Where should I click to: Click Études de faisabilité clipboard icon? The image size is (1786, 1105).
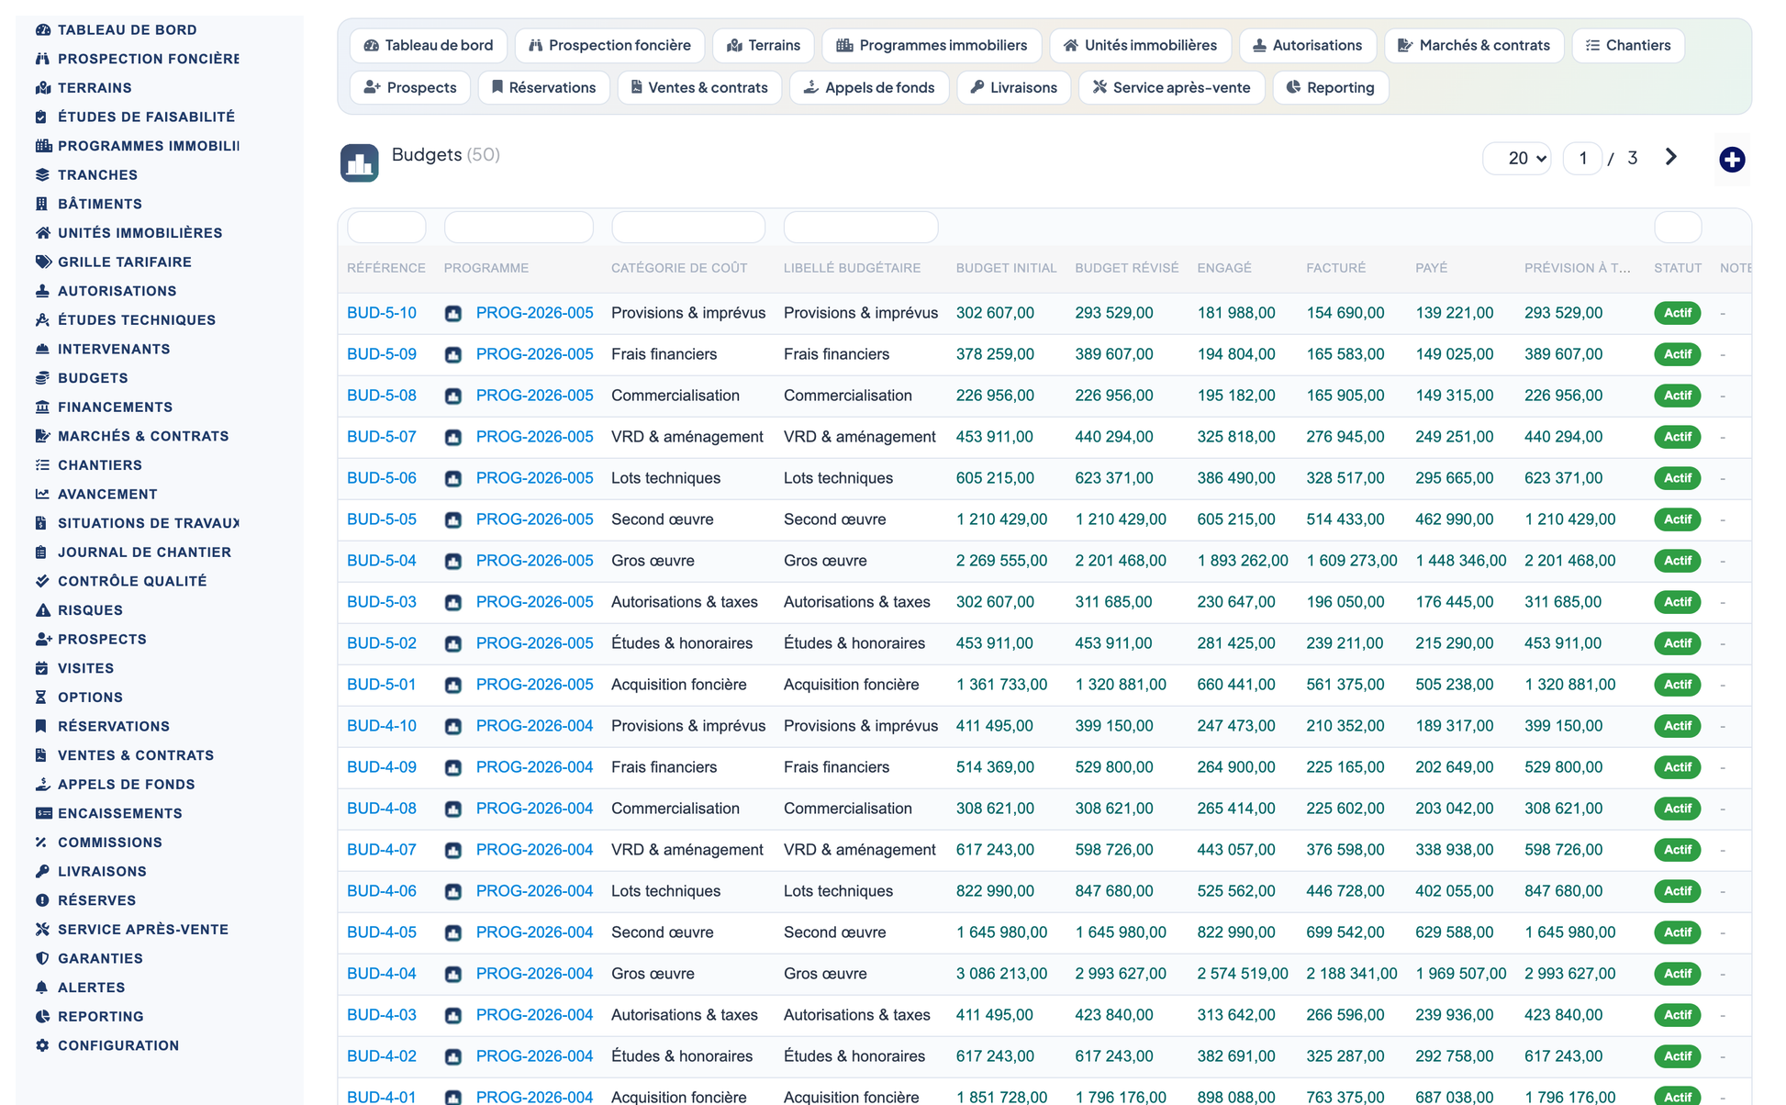click(x=42, y=117)
